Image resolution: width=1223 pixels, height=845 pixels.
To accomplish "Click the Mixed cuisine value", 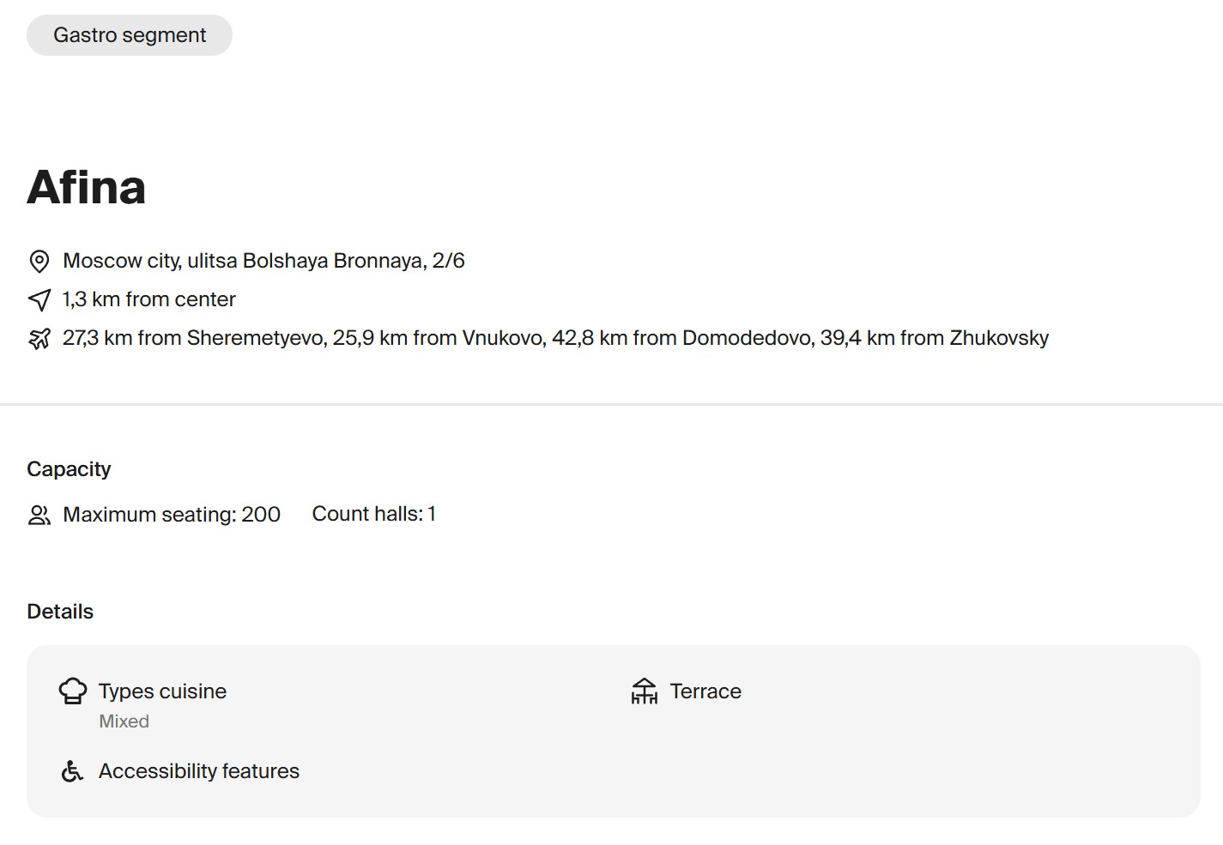I will click(124, 721).
